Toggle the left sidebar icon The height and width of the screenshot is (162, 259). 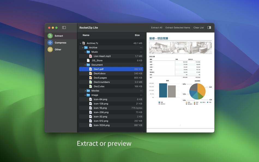pyautogui.click(x=64, y=28)
